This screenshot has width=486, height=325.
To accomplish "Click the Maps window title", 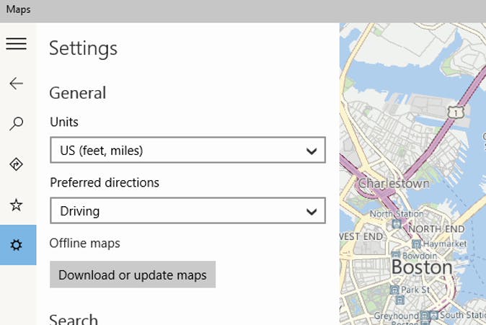I will [x=18, y=10].
